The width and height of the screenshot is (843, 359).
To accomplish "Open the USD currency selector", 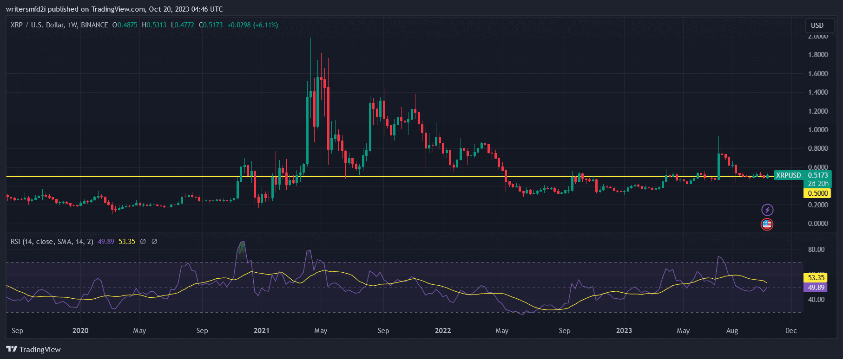I will coord(817,26).
